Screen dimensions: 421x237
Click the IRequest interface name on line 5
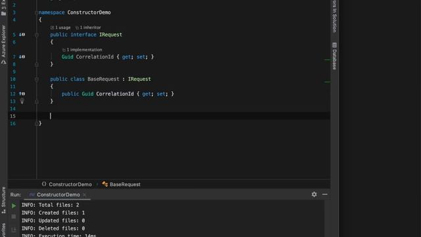click(111, 35)
